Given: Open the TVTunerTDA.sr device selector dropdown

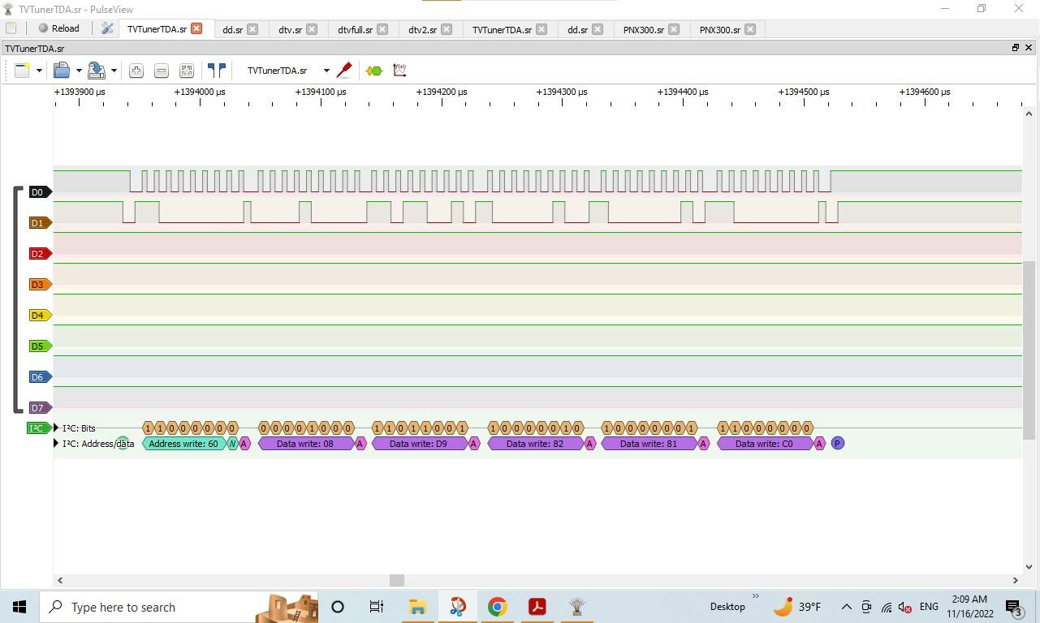Looking at the screenshot, I should pos(287,71).
